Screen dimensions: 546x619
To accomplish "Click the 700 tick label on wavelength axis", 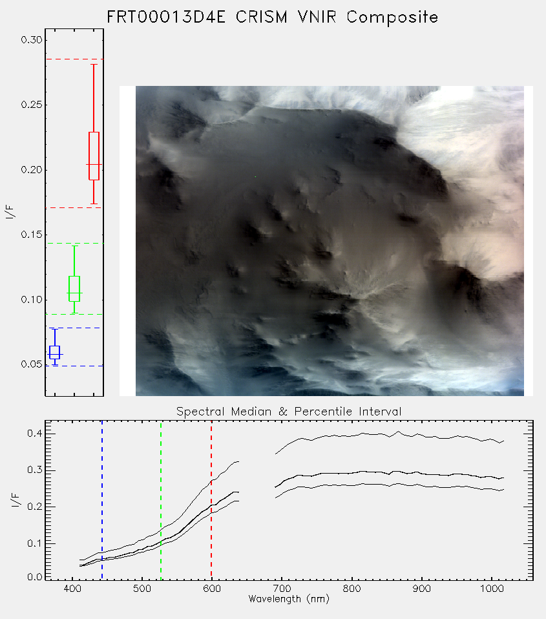I will (x=282, y=589).
